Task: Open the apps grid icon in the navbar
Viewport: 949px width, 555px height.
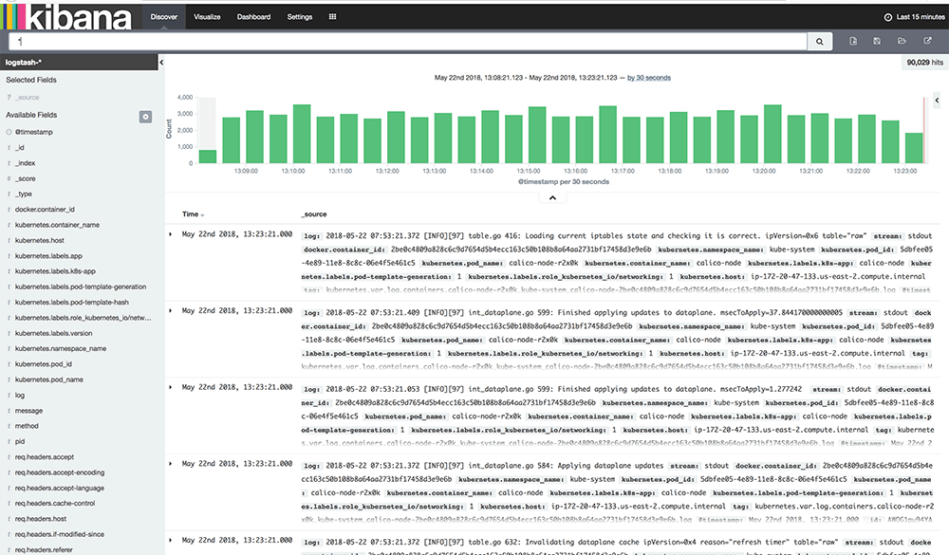Action: tap(332, 16)
